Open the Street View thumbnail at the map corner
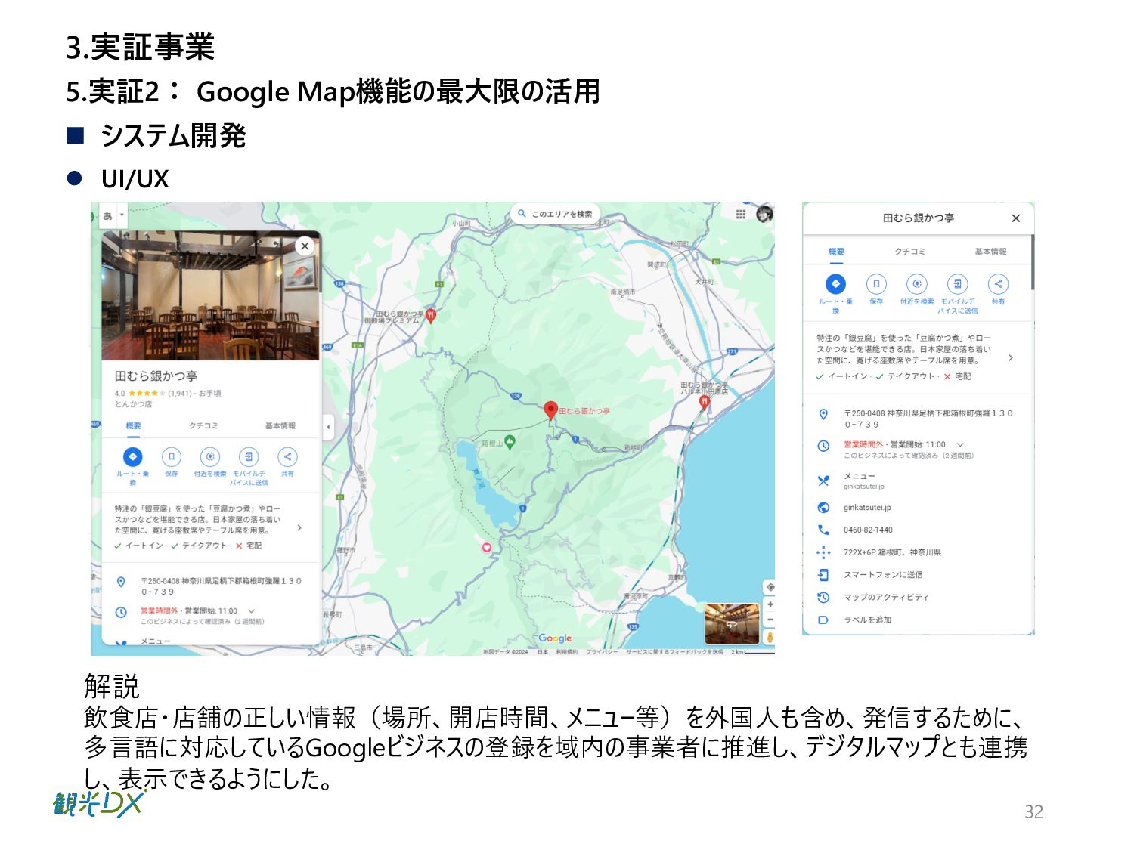Image resolution: width=1134 pixels, height=850 pixels. pyautogui.click(x=732, y=623)
